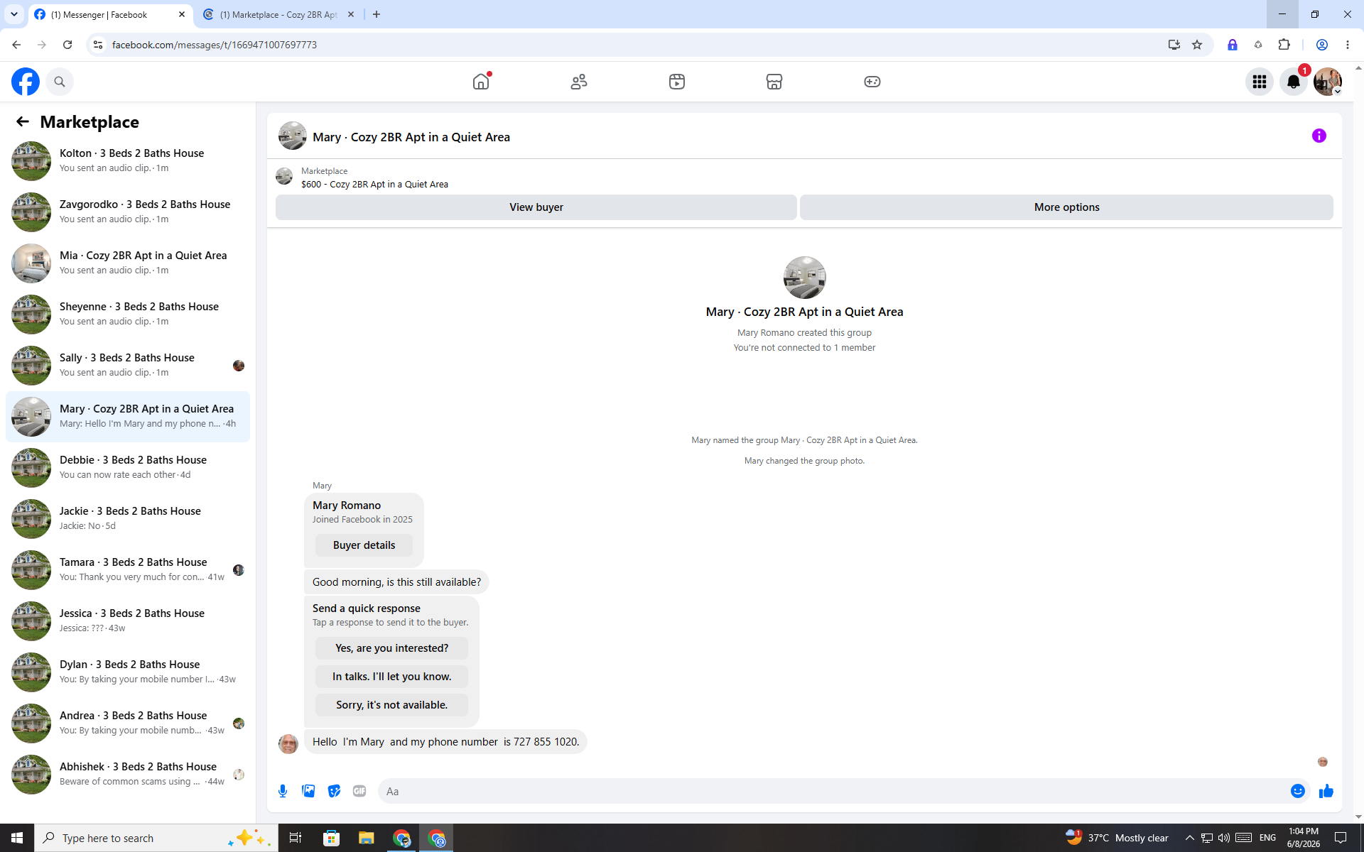
Task: Switch to the Marketplace - Cozy 2BR Apt tab
Action: 278,14
